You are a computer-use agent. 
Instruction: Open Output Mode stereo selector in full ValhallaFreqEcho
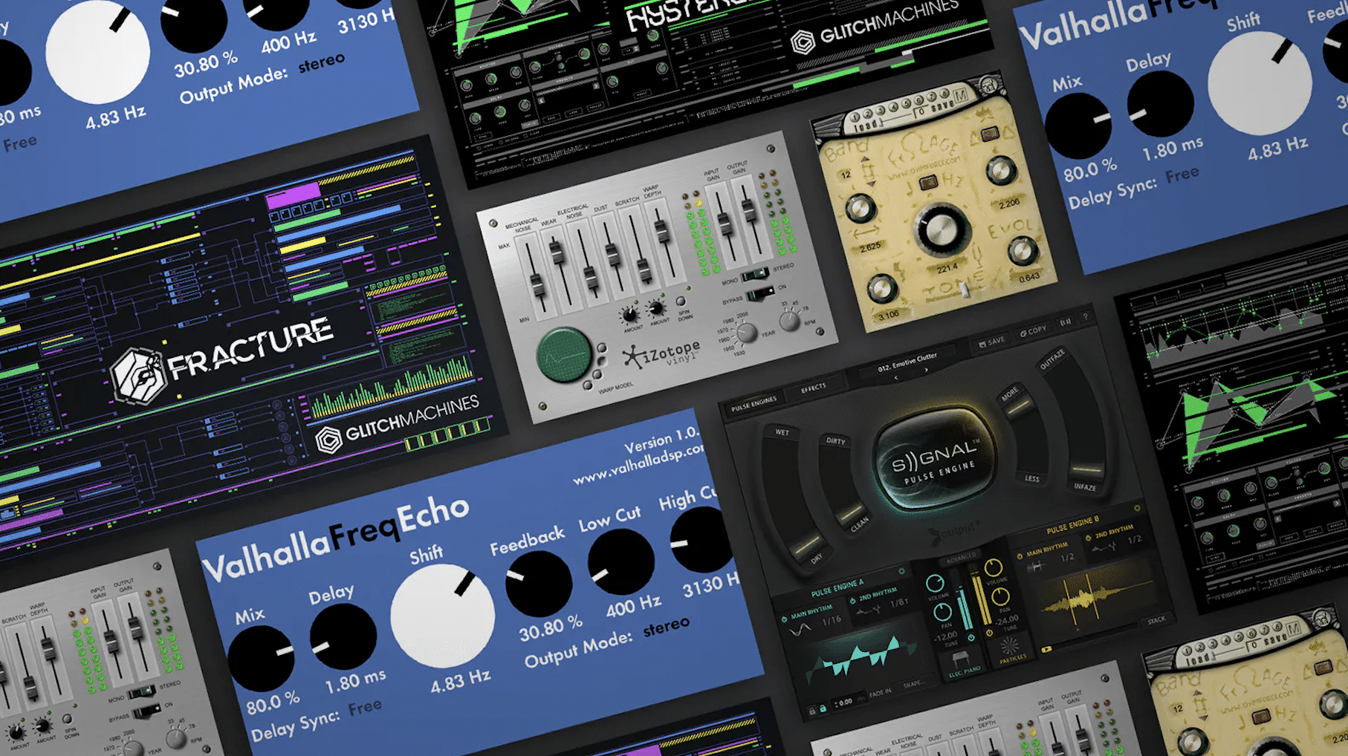tap(667, 626)
